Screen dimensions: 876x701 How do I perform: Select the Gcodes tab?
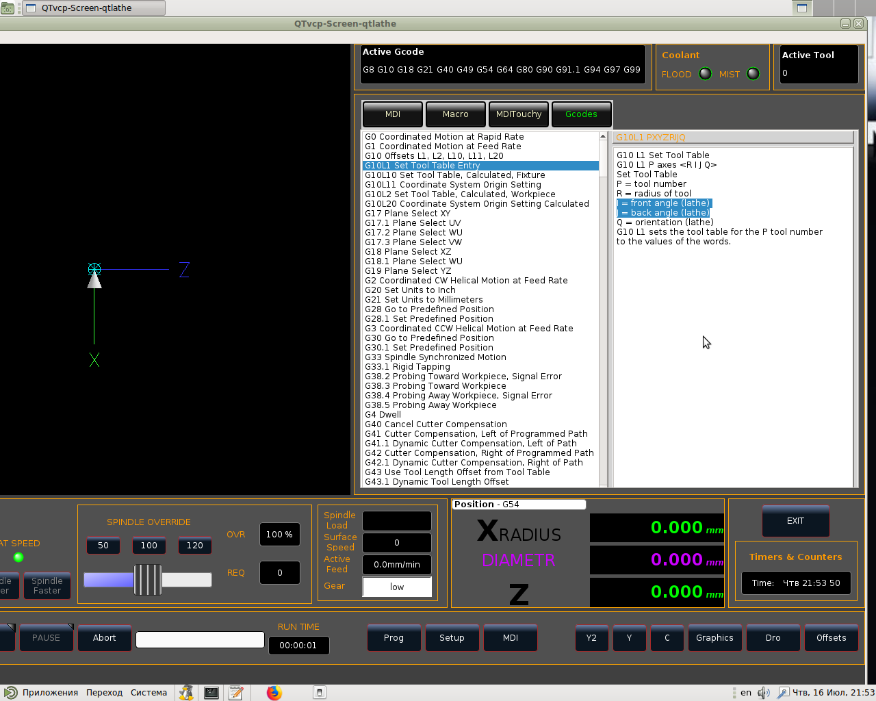pos(581,114)
